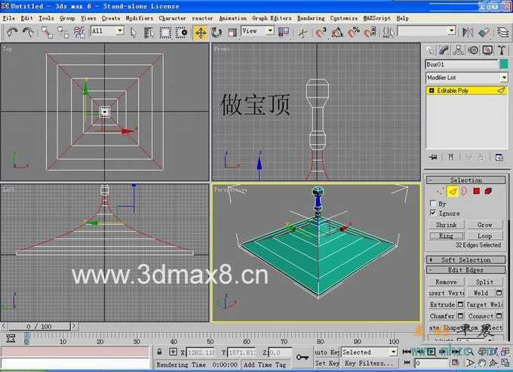Open the Modifiers menu
The height and width of the screenshot is (372, 513).
(x=140, y=18)
